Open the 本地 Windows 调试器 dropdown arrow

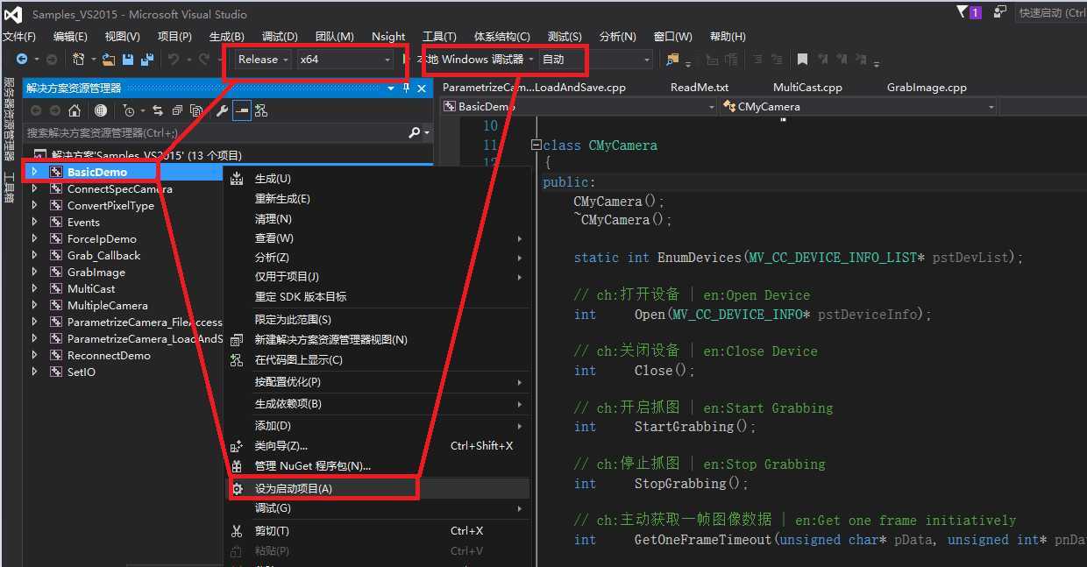tap(531, 59)
